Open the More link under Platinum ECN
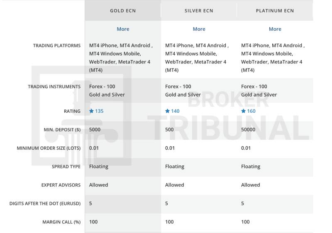The width and height of the screenshot is (332, 233). click(x=275, y=29)
